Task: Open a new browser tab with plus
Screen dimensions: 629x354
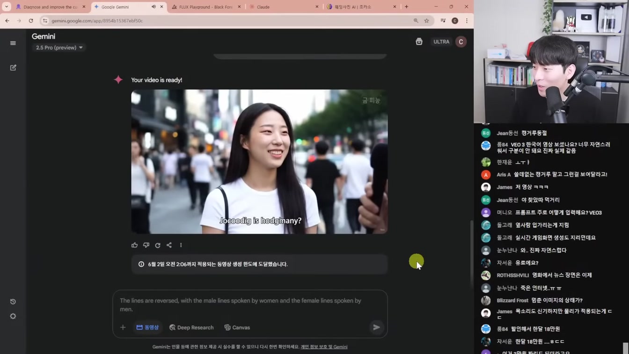Action: [x=406, y=7]
